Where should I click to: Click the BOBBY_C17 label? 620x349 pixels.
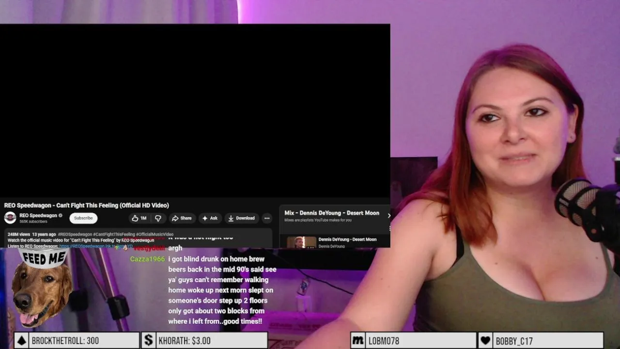pos(514,341)
